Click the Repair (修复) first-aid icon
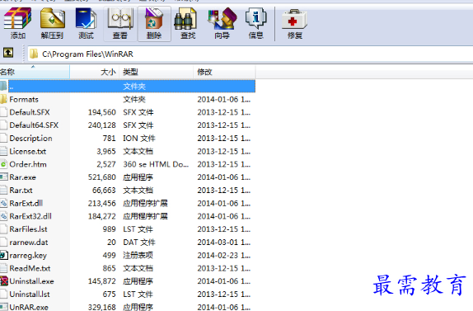The image size is (473, 311). 294,19
